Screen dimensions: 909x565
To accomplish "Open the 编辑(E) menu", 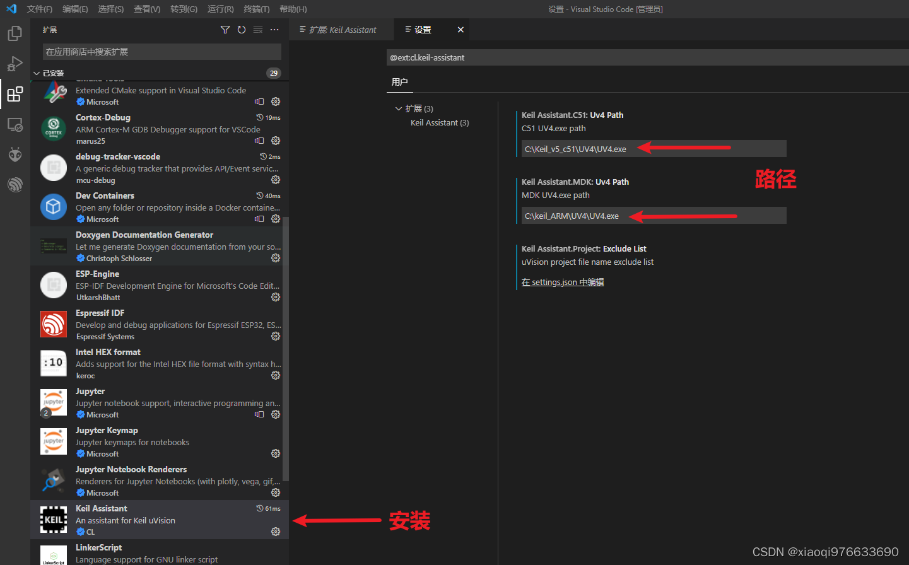I will pos(75,9).
